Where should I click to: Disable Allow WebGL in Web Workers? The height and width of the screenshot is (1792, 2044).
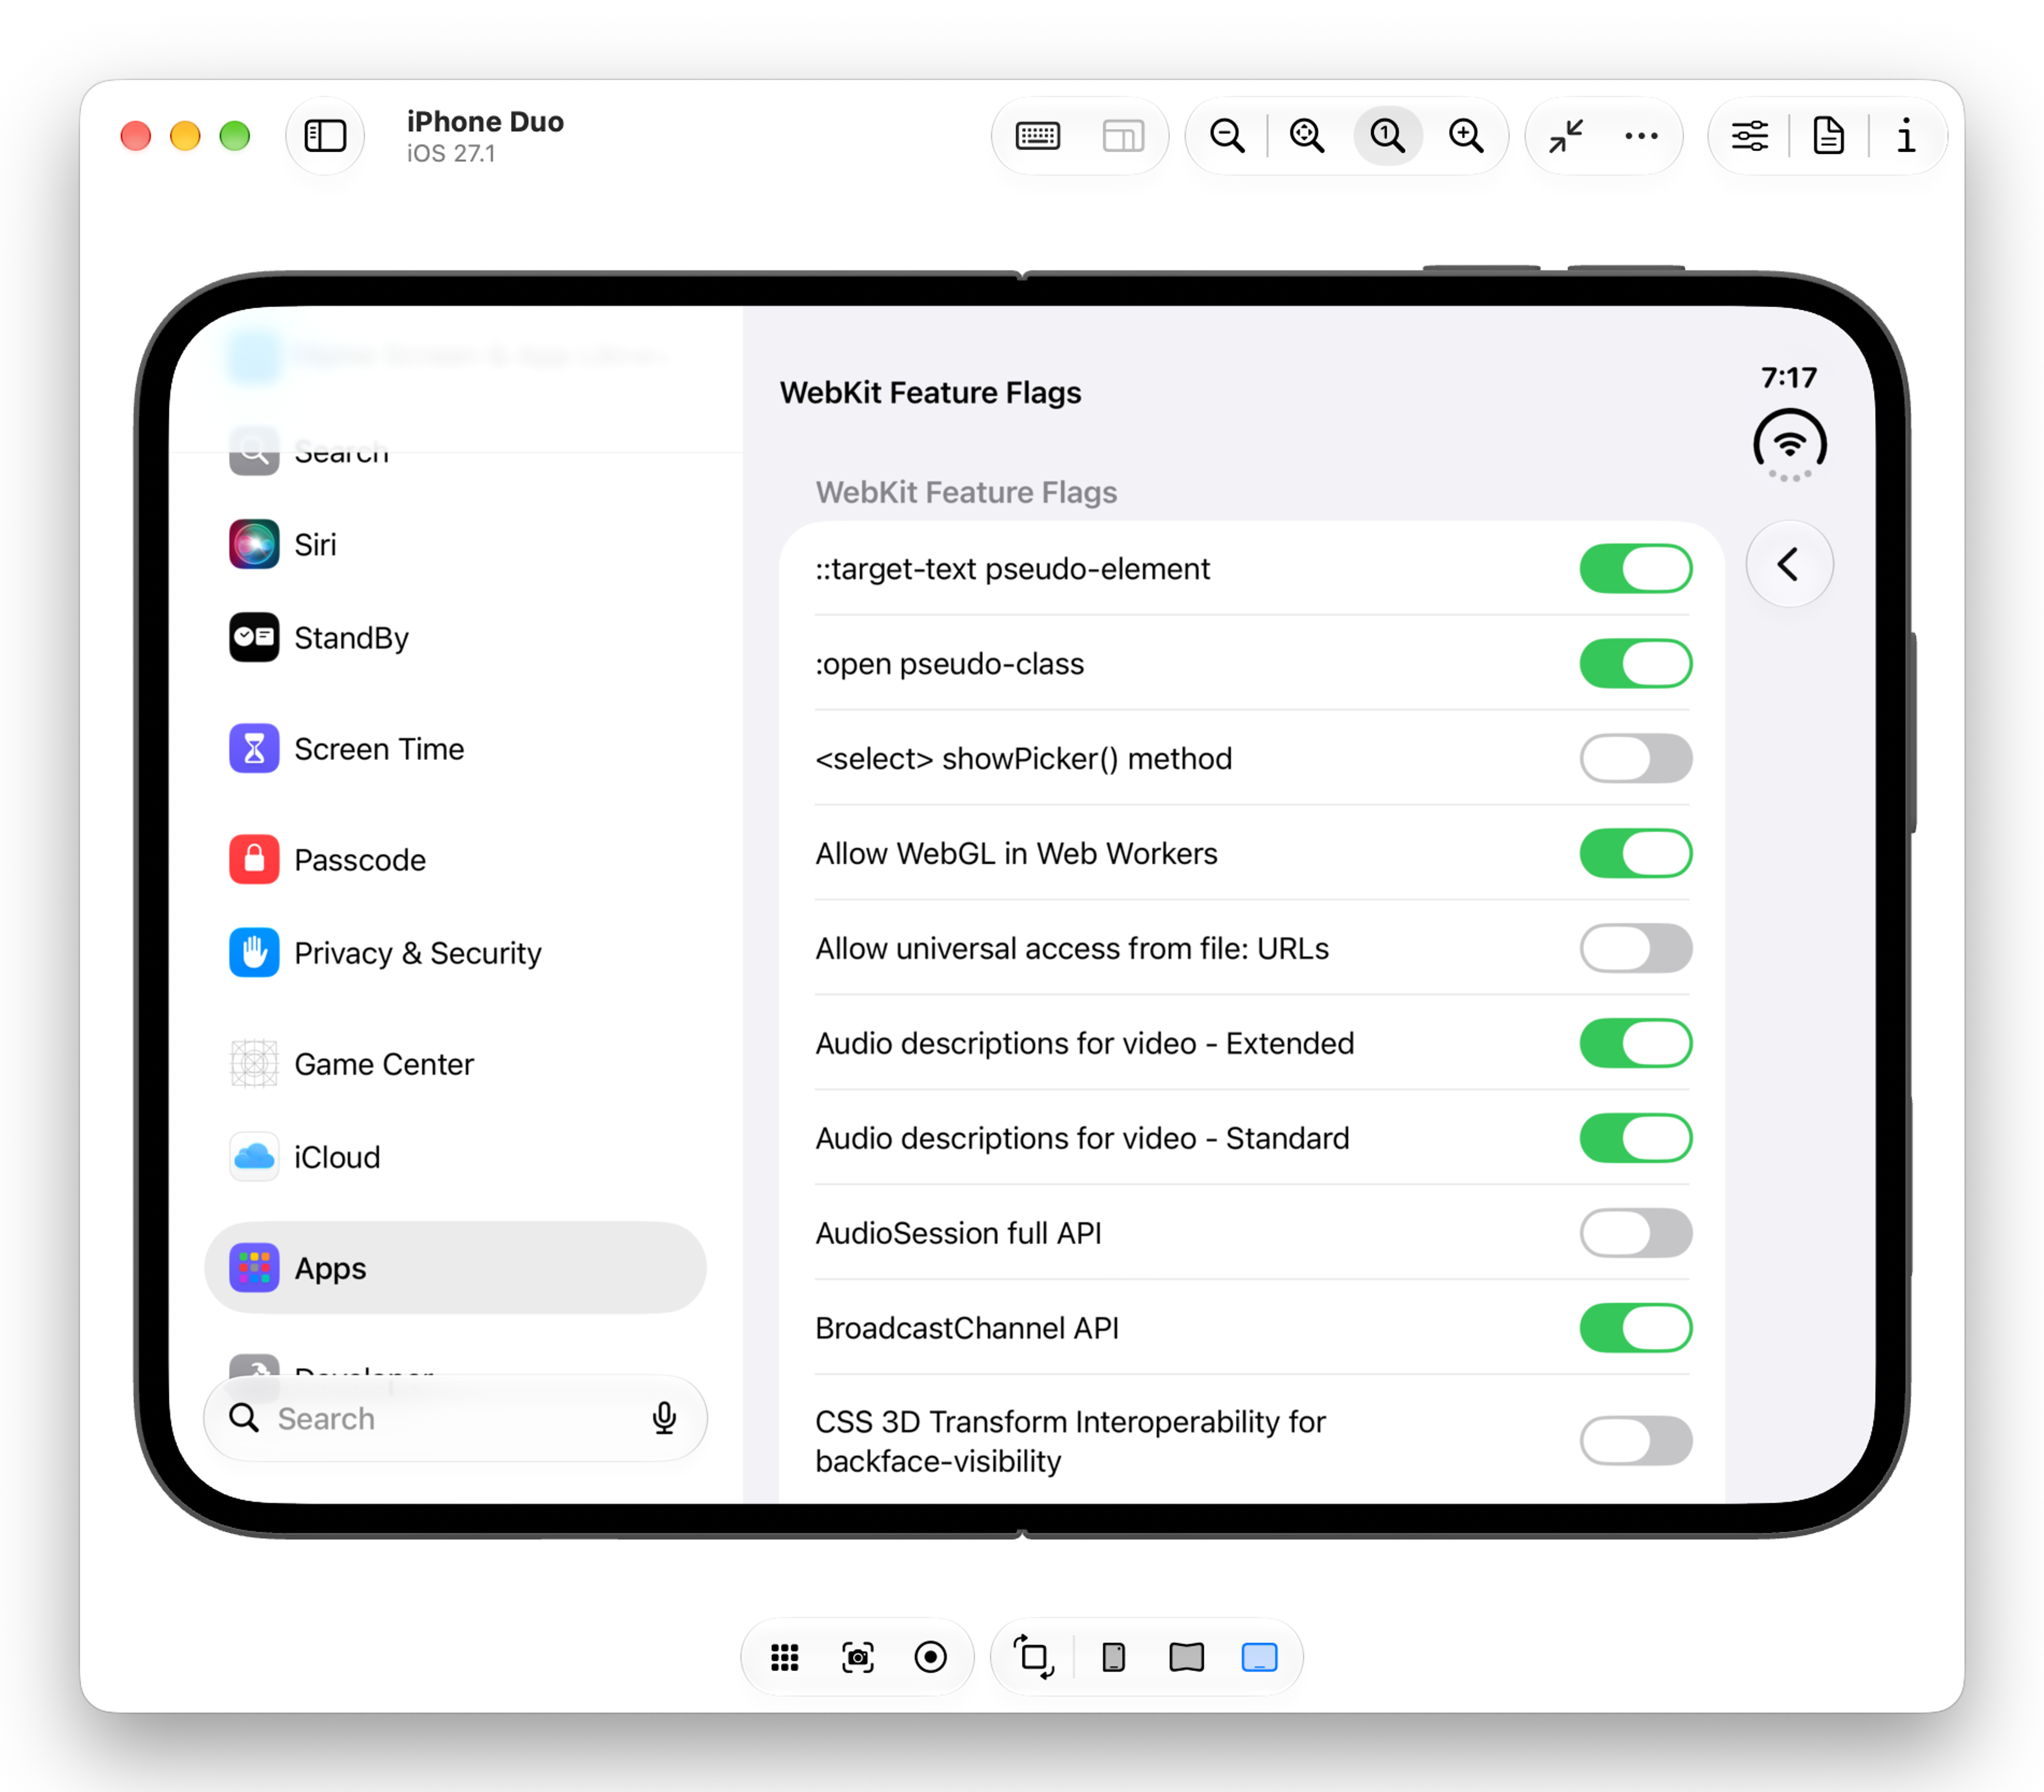point(1635,853)
